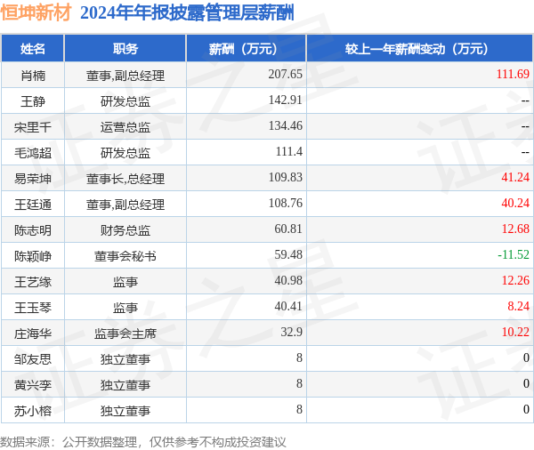Click the title text 恒坤新材
The image size is (534, 450).
point(36,12)
